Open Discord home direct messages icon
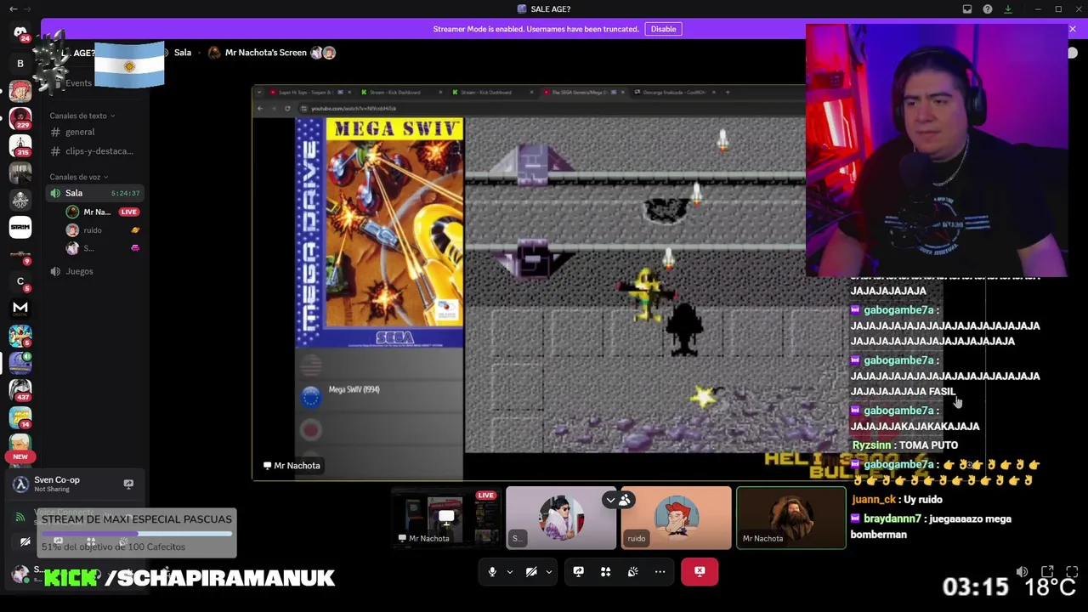 pos(20,34)
